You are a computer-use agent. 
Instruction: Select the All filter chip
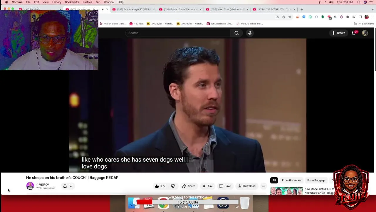tap(274, 180)
